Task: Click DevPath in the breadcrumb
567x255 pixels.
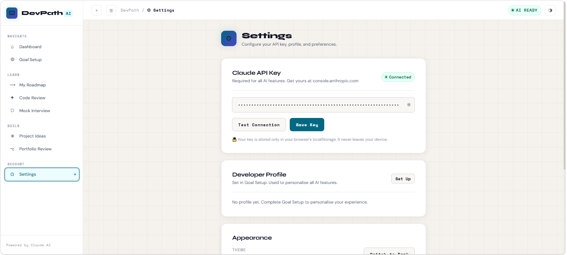Action: [x=130, y=10]
